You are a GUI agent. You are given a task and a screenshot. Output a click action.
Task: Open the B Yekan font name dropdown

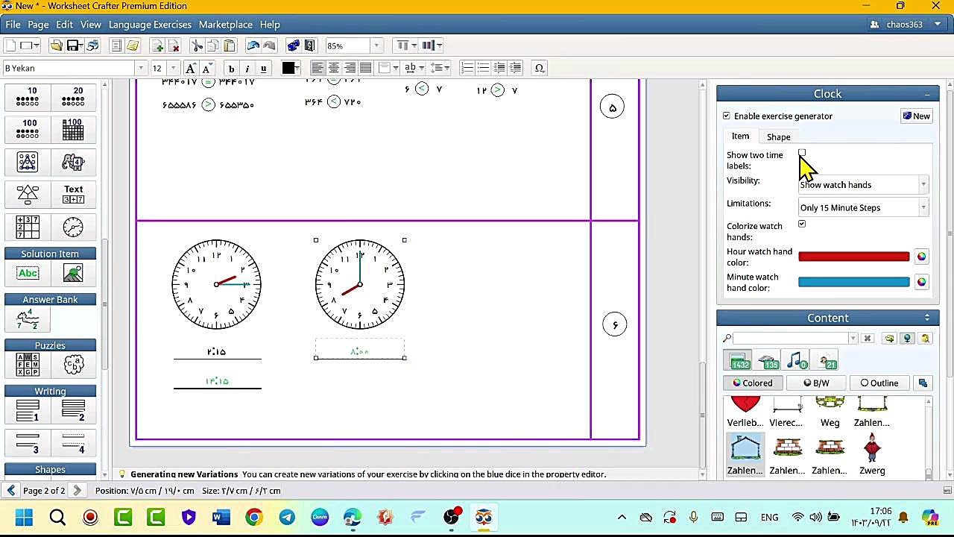139,68
